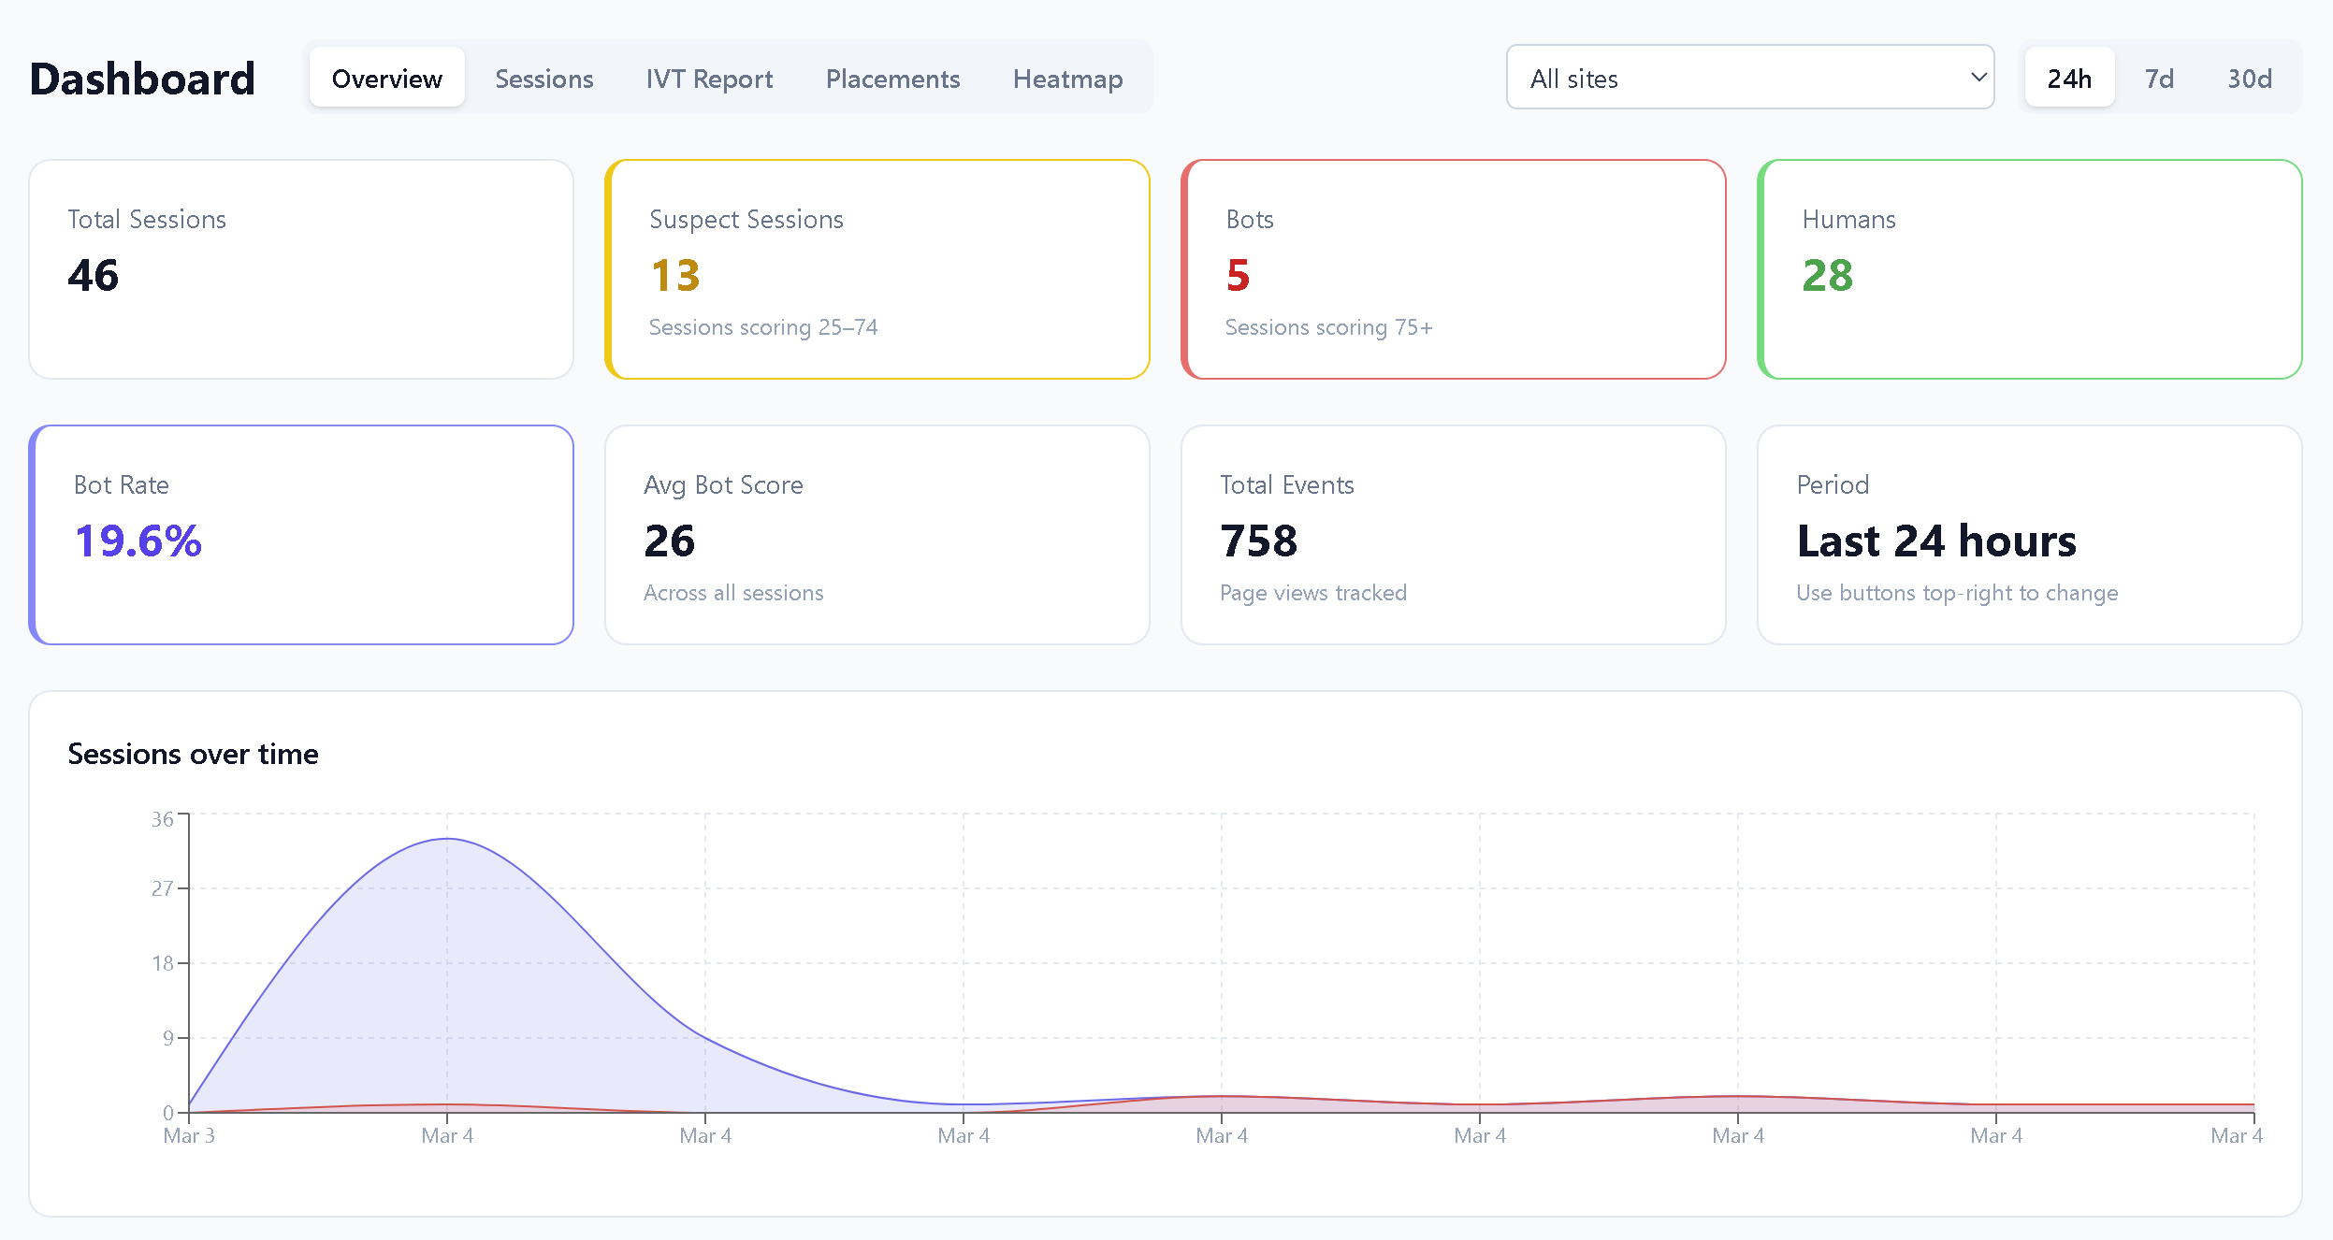Click the Dashboard heading
This screenshot has width=2333, height=1240.
coord(142,79)
